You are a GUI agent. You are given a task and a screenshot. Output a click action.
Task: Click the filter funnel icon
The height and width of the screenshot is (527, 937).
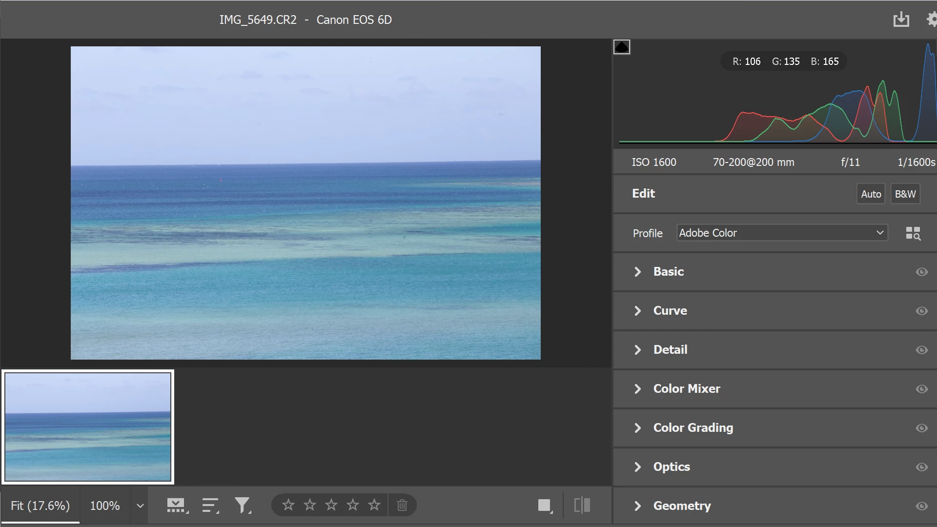(243, 506)
